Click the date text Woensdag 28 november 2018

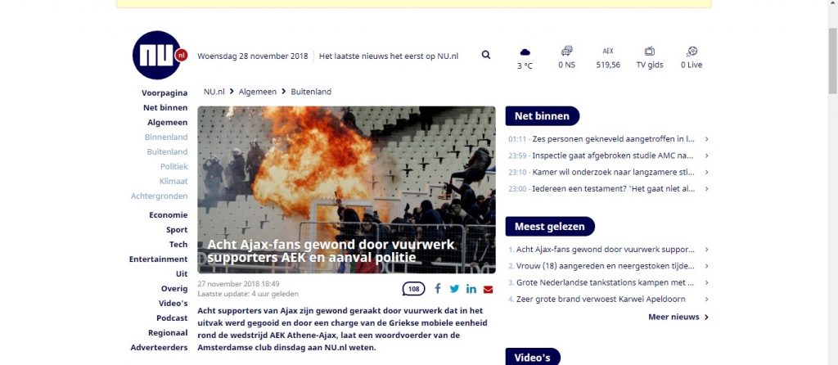(253, 56)
